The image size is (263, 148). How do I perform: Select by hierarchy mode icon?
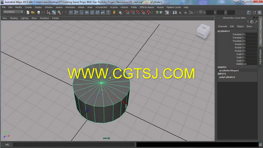tap(48, 12)
